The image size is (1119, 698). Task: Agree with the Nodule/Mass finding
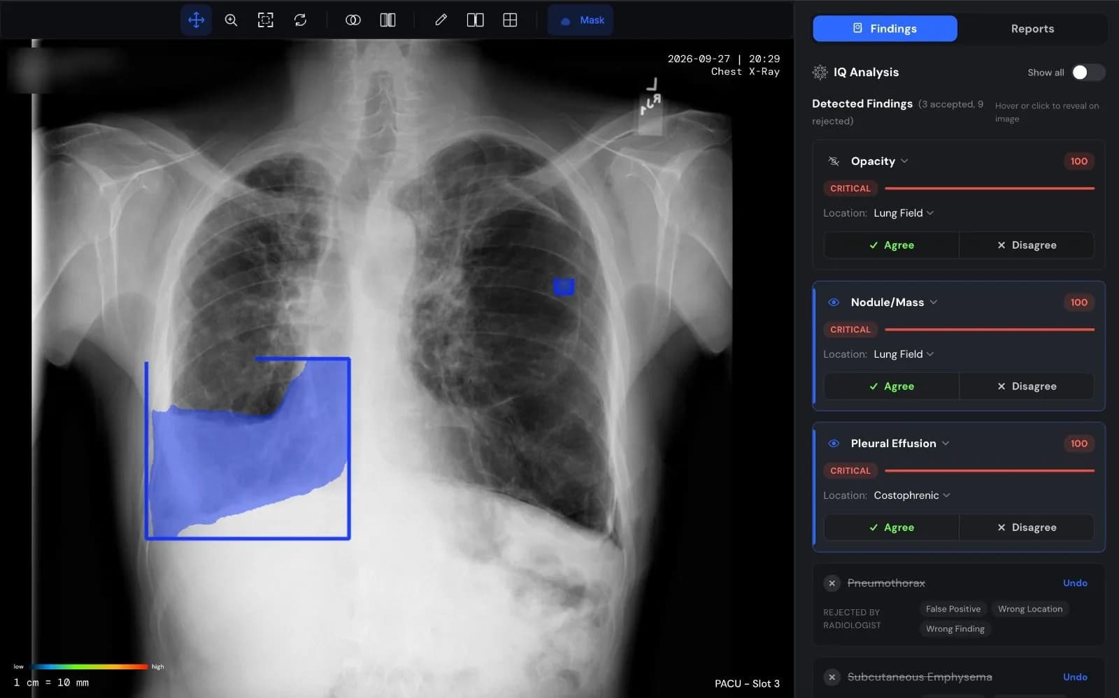(x=891, y=386)
